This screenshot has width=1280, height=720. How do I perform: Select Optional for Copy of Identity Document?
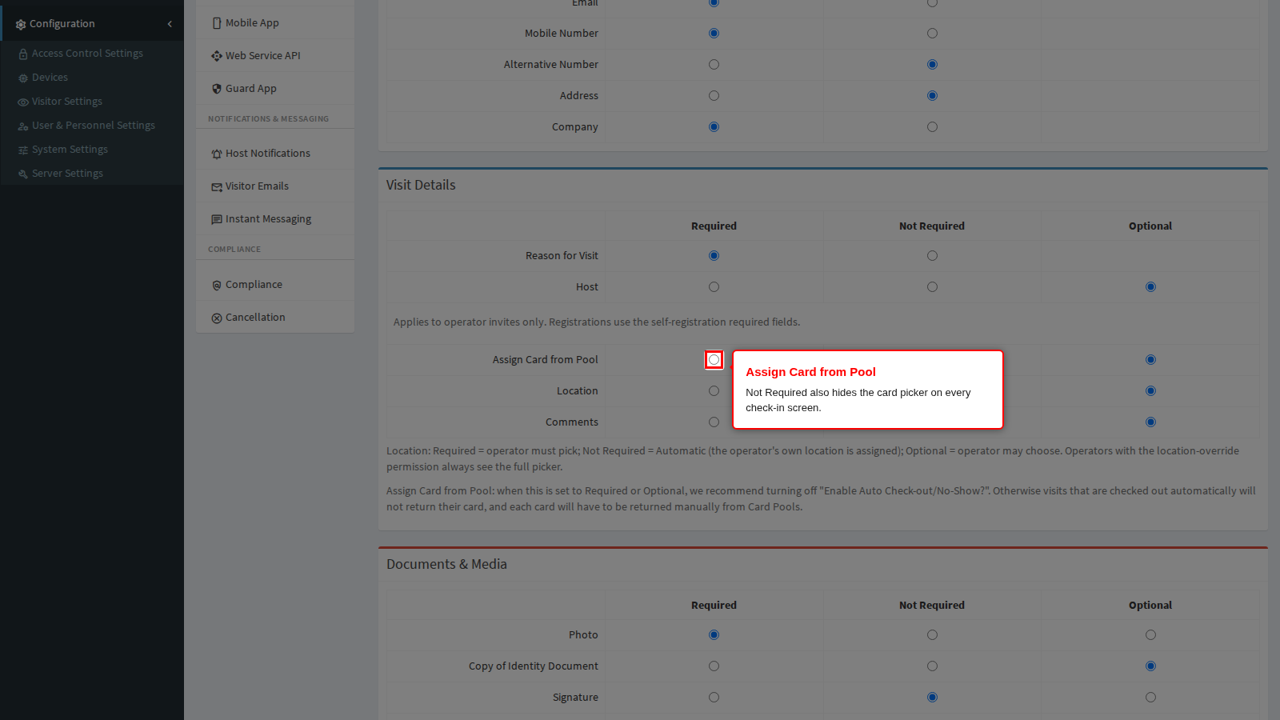[x=1150, y=666]
